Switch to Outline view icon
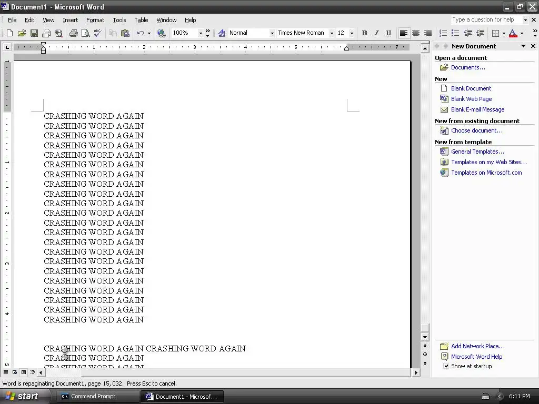539x404 pixels. coord(33,372)
